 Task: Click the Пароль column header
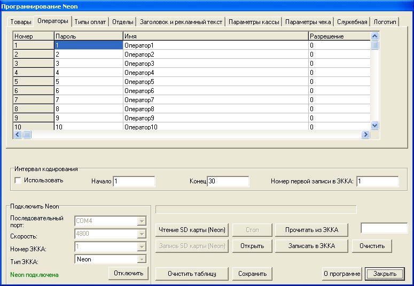[x=89, y=36]
